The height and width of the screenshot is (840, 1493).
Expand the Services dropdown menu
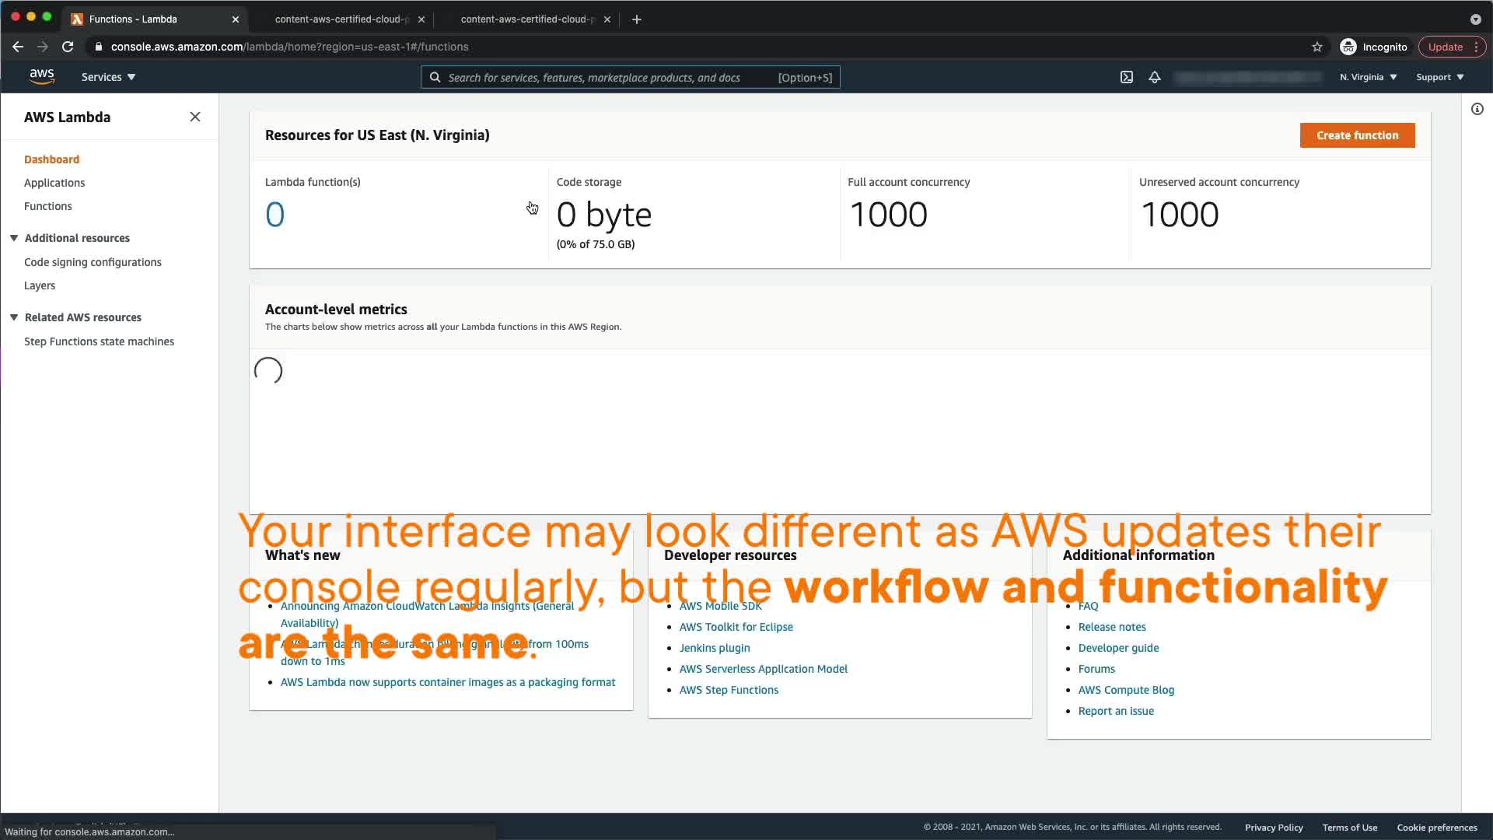[109, 77]
